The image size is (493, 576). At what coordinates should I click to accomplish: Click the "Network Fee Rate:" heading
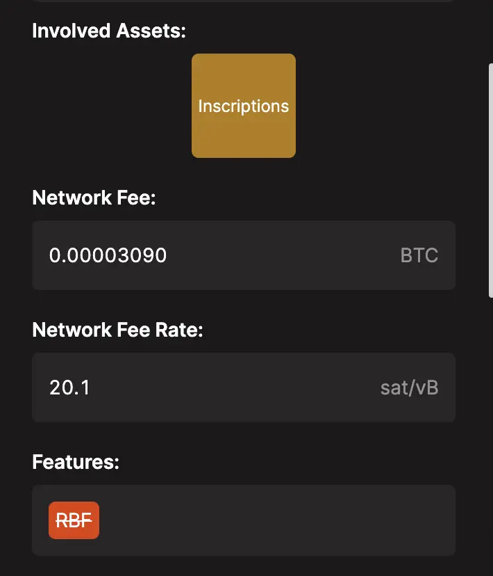click(117, 330)
